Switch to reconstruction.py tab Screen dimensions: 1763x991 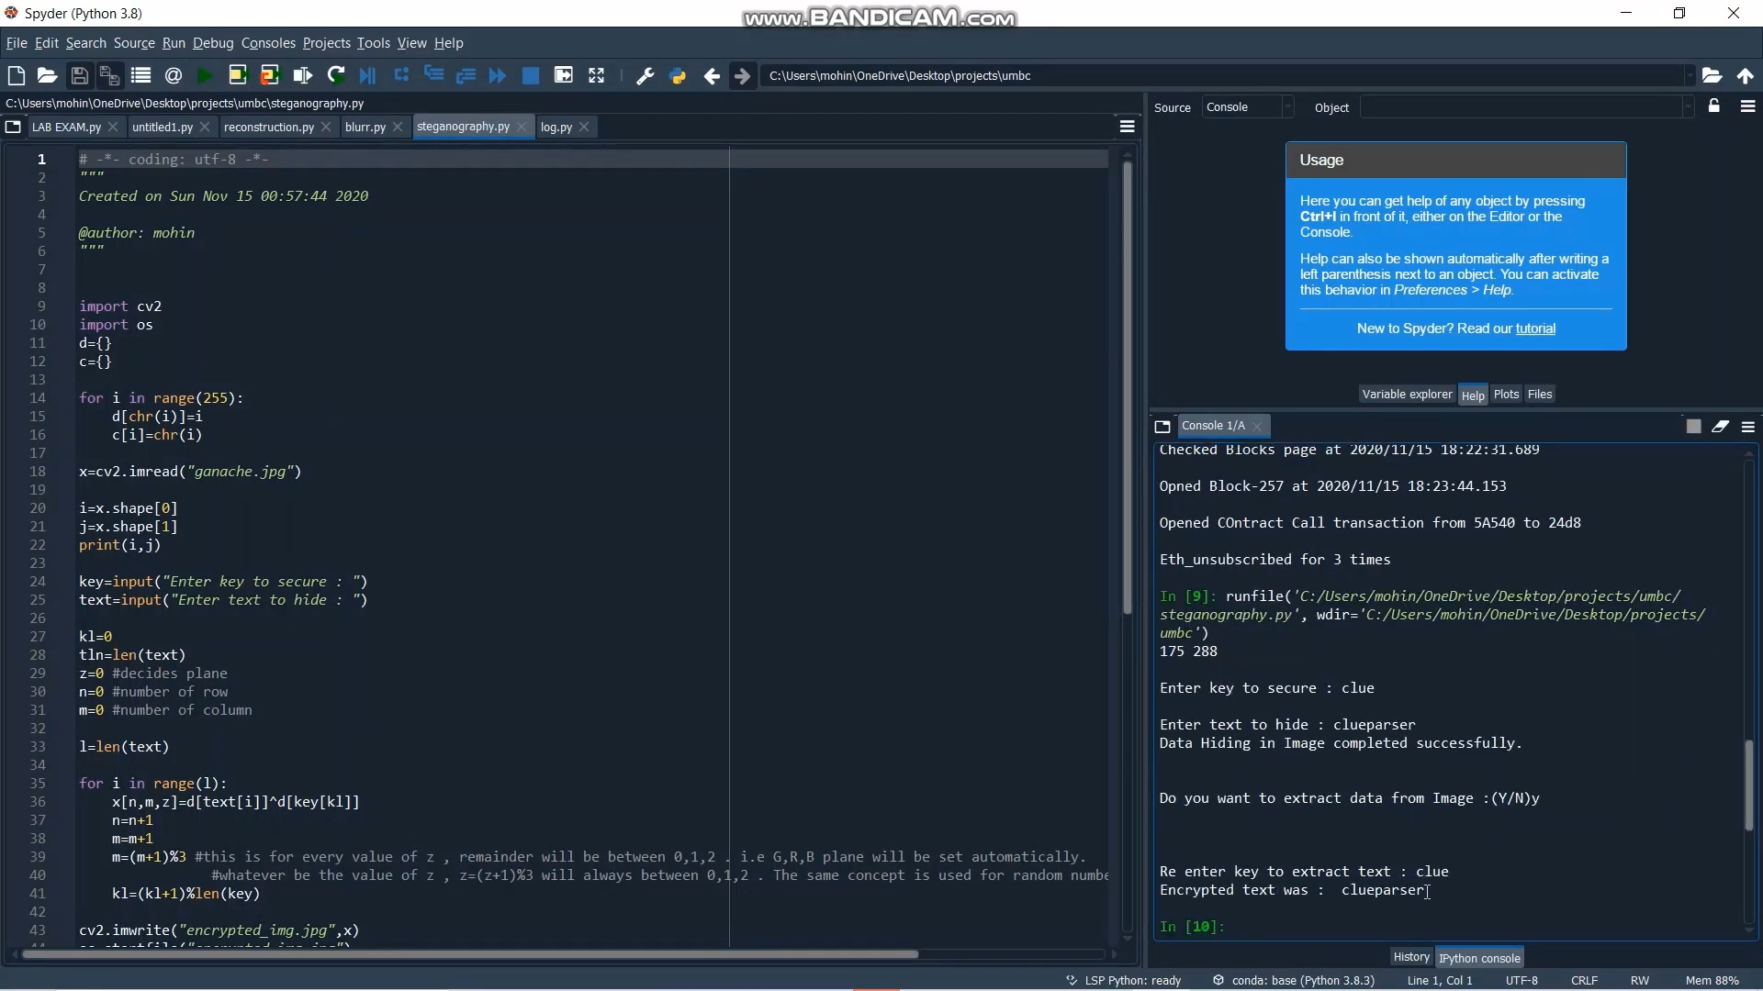(268, 127)
